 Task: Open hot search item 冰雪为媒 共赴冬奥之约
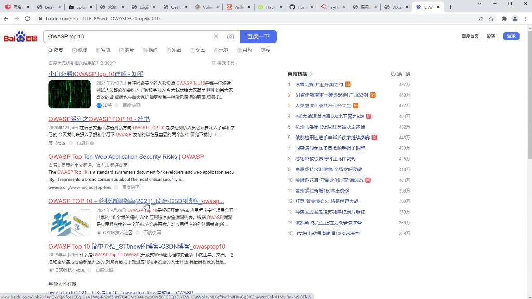point(319,85)
